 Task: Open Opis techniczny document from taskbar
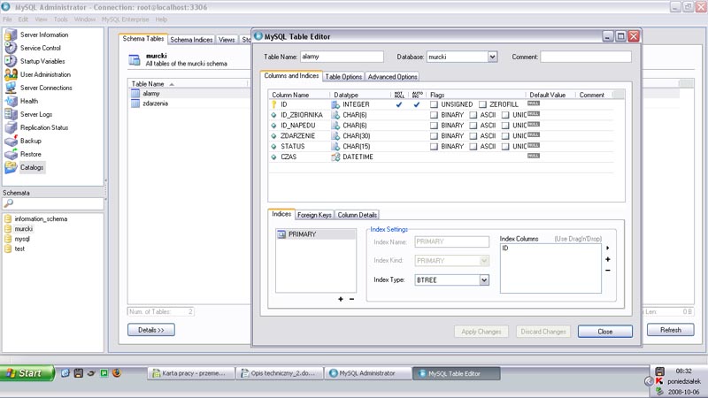pos(280,373)
